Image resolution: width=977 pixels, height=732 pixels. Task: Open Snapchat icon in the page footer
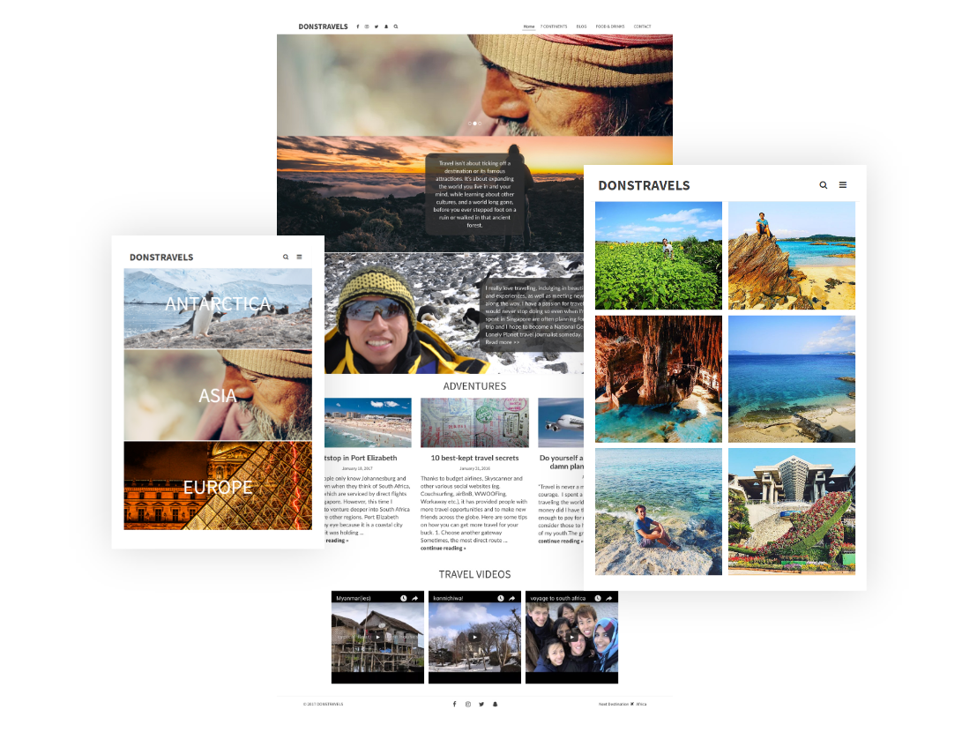pyautogui.click(x=496, y=704)
